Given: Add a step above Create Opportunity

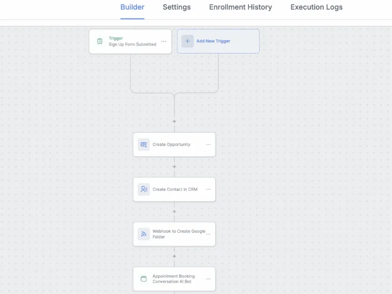Looking at the screenshot, I should click(174, 121).
